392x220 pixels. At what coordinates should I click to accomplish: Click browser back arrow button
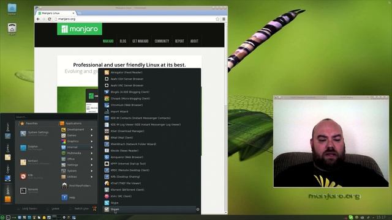[38, 19]
